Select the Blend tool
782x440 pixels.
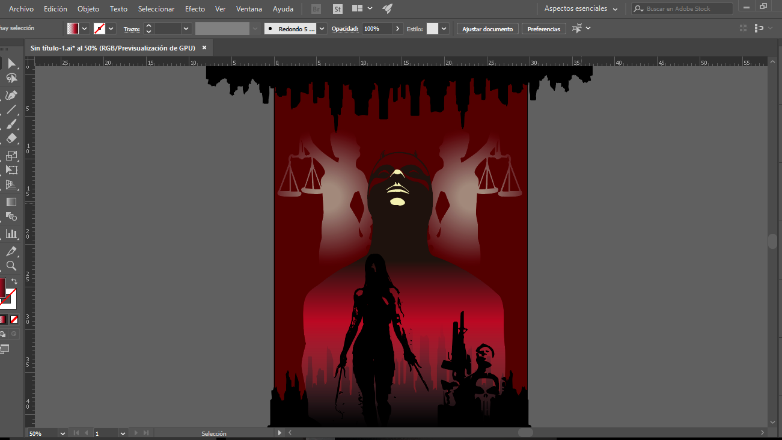coord(11,216)
